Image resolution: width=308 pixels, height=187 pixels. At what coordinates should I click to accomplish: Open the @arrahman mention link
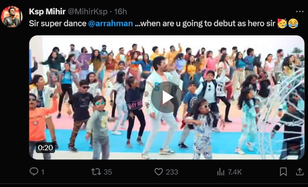click(110, 23)
